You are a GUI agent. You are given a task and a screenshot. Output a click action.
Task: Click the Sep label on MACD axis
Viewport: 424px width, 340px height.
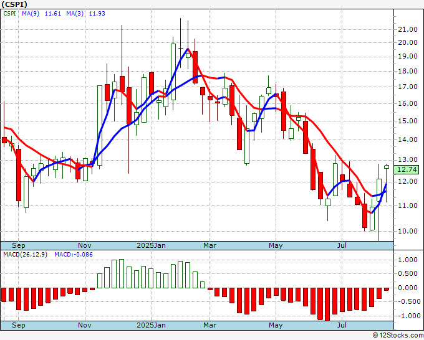(18, 325)
